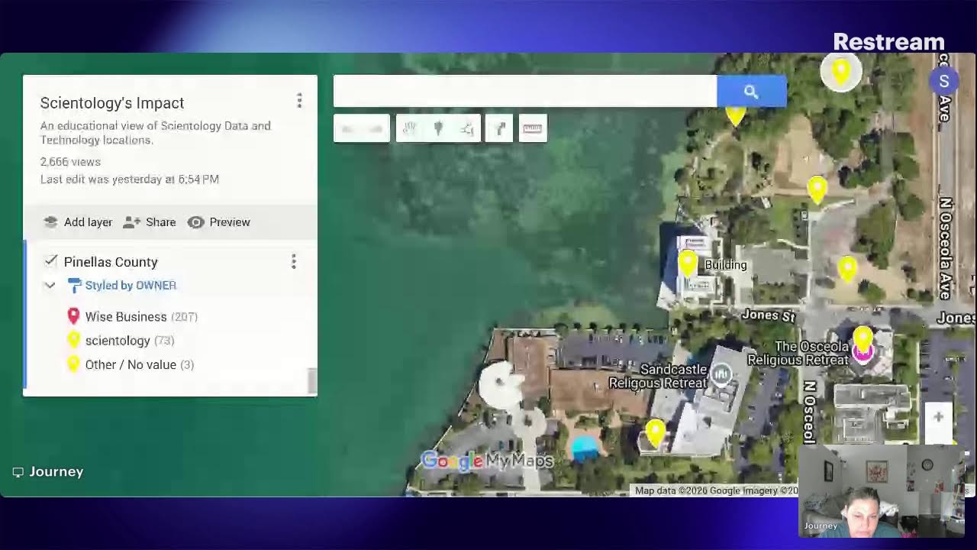Click the Last edit timestamp link
The width and height of the screenshot is (977, 550).
(x=130, y=180)
